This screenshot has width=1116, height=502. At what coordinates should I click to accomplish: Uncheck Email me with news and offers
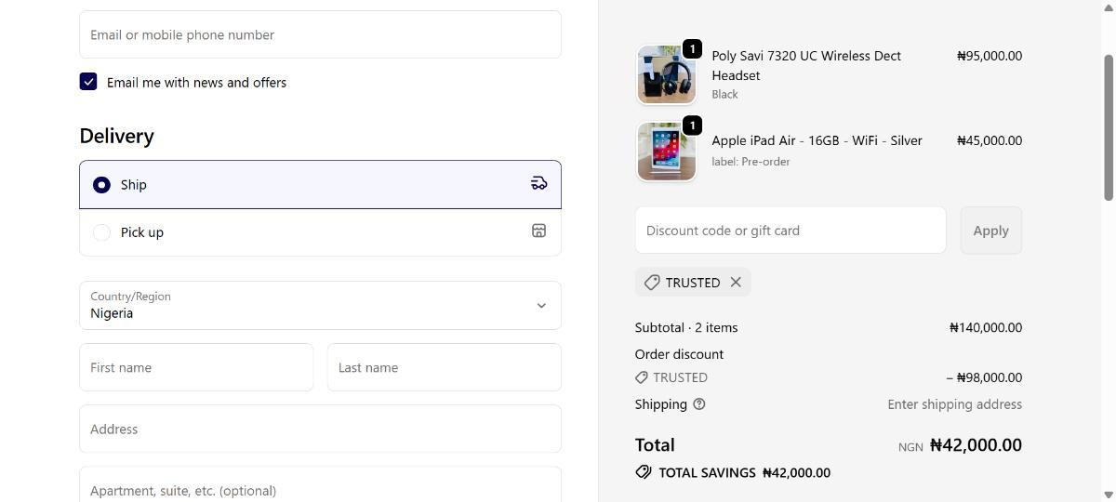click(88, 82)
